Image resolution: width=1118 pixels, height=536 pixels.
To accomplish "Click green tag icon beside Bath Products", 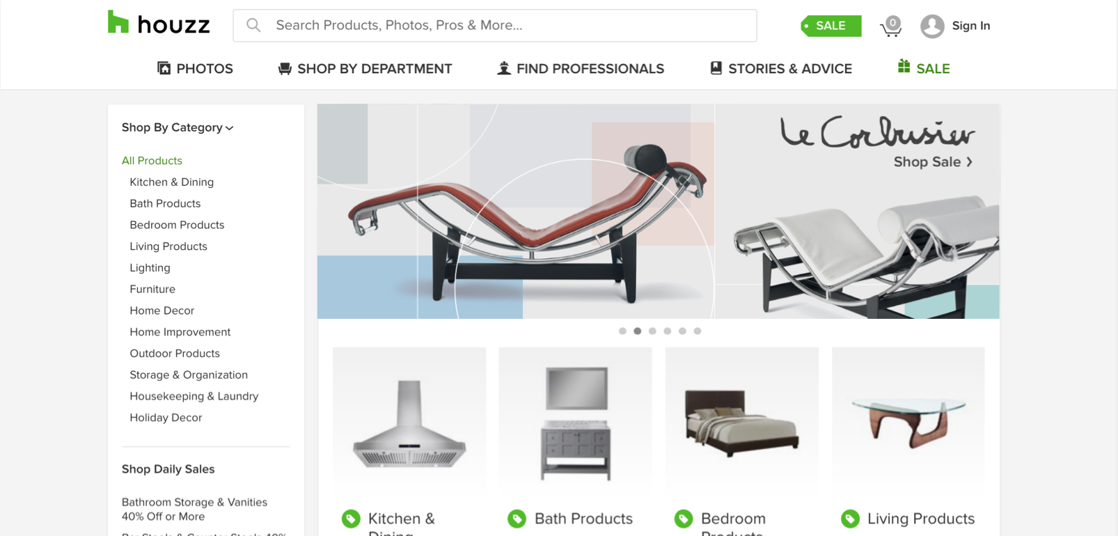I will [x=517, y=519].
